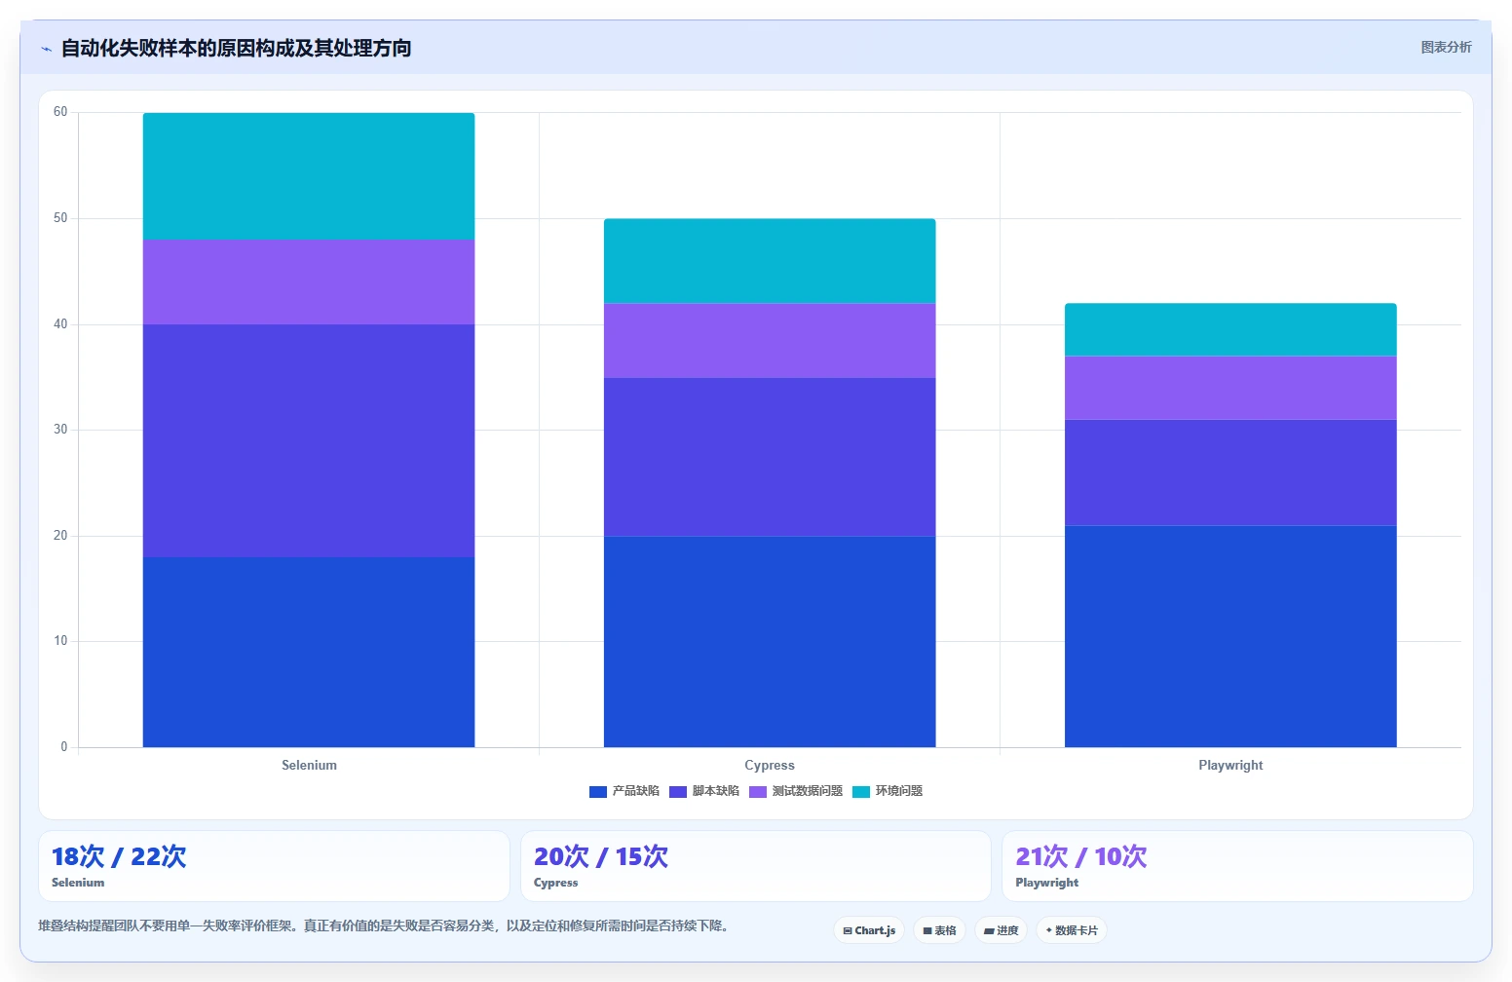Hide the 环境问题 series via legend label
Image resolution: width=1512 pixels, height=982 pixels.
pyautogui.click(x=898, y=791)
